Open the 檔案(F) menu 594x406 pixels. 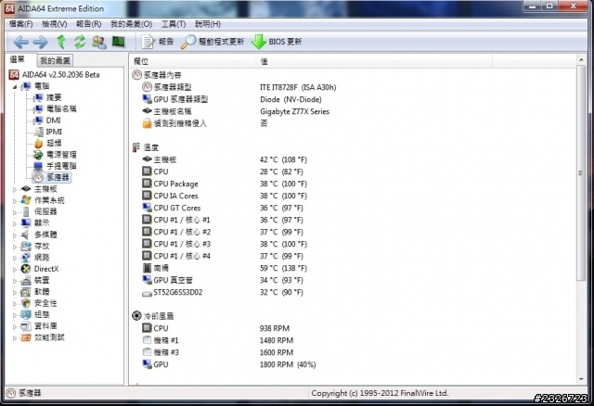coord(21,24)
